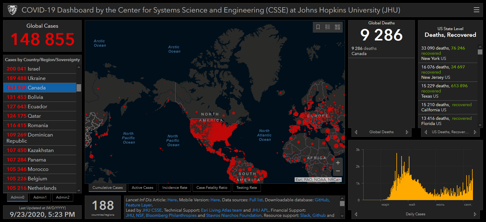
Task: Go to previous US Deaths panel
Action: 426,132
